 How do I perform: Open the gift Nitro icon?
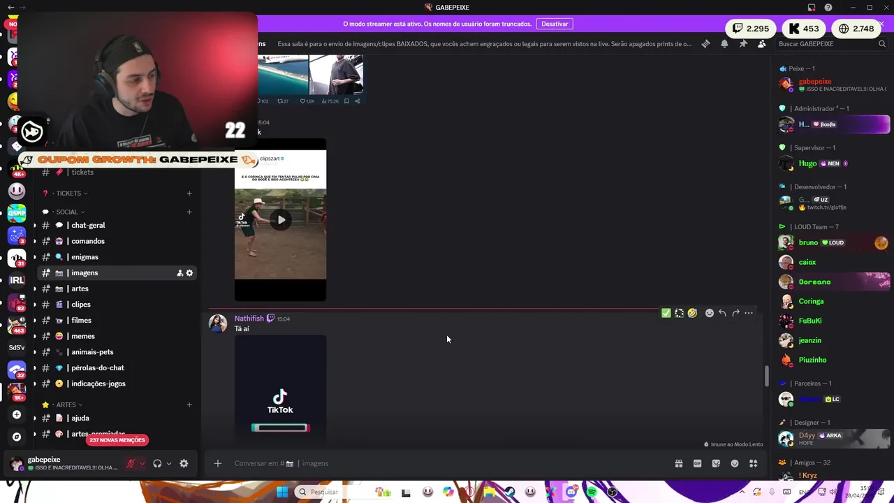click(678, 463)
